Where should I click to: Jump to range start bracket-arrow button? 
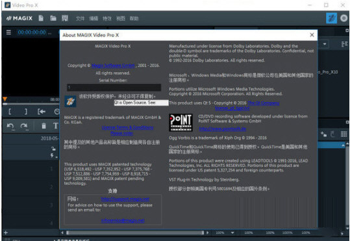(42, 111)
